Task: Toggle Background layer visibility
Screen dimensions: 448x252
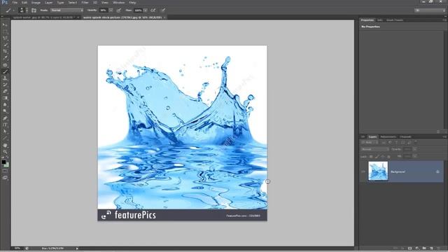Action: (x=363, y=171)
